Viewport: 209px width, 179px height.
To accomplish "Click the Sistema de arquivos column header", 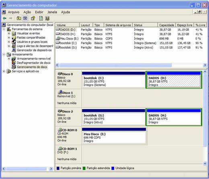I will 118,25.
